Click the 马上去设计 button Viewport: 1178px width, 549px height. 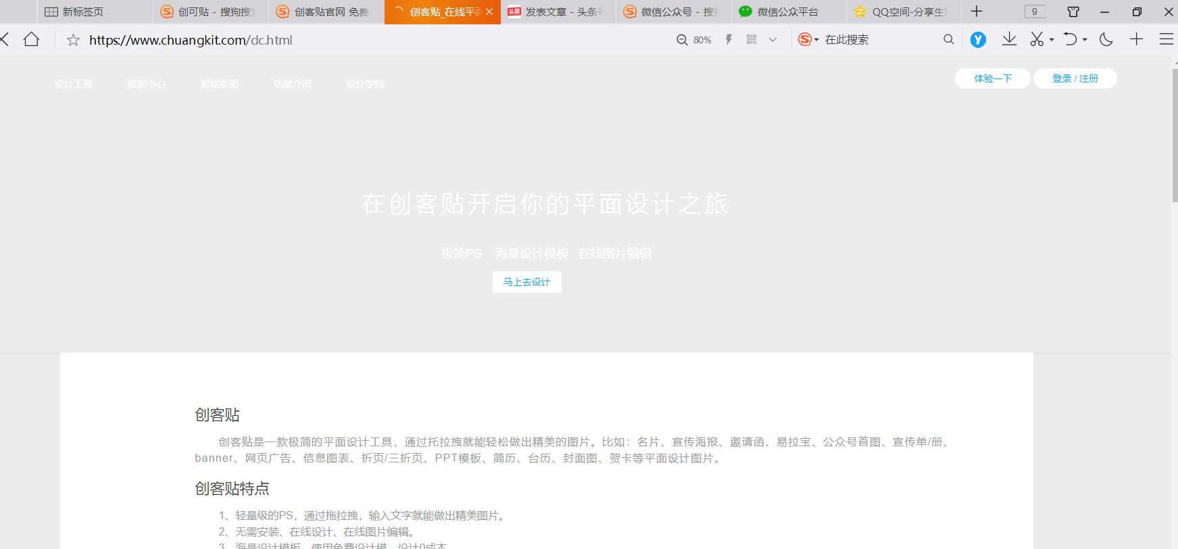tap(527, 282)
